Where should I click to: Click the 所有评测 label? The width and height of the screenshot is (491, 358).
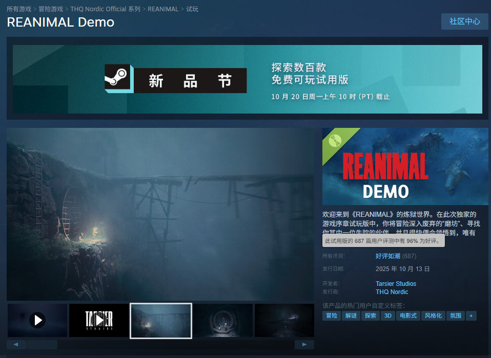[x=334, y=256]
